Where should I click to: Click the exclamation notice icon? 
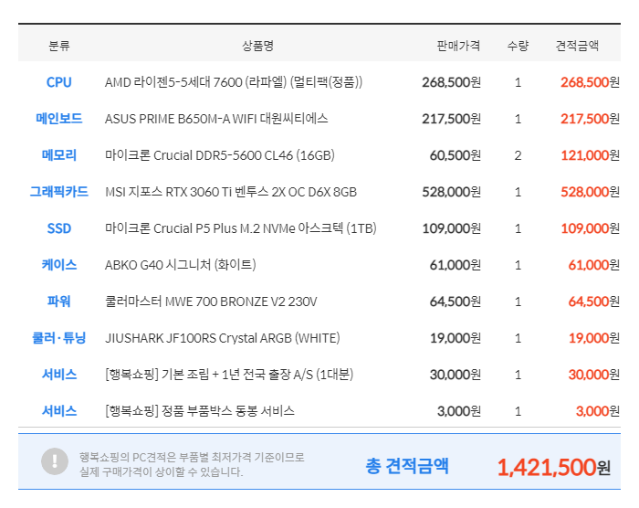coord(55,461)
